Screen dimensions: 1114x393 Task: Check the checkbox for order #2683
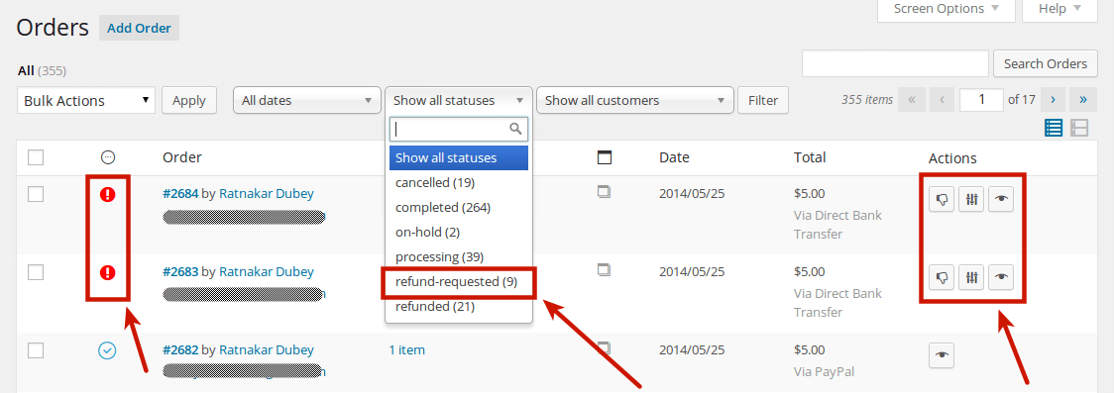click(36, 271)
